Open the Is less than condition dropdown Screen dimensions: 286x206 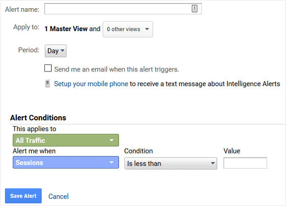coord(171,163)
